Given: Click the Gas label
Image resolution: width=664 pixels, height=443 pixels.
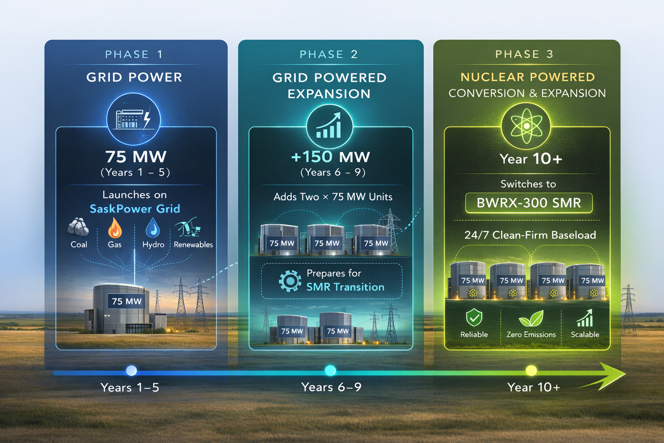Looking at the screenshot, I should pos(115,244).
